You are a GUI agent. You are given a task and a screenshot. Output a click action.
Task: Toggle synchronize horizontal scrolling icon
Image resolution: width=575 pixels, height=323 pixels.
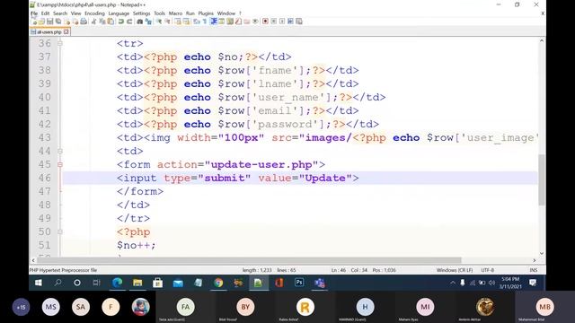point(186,22)
